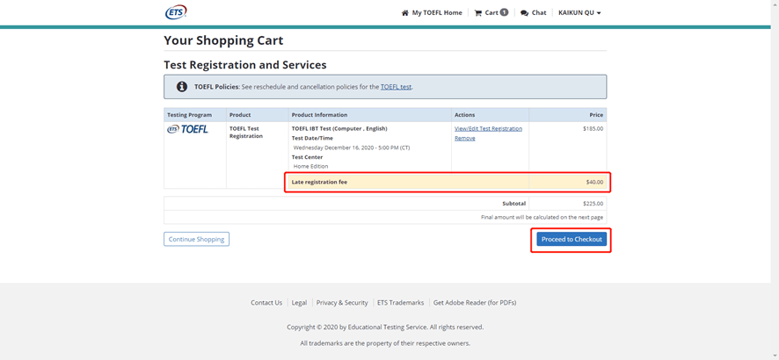779x360 pixels.
Task: Open the Legal footer link
Action: pyautogui.click(x=299, y=302)
